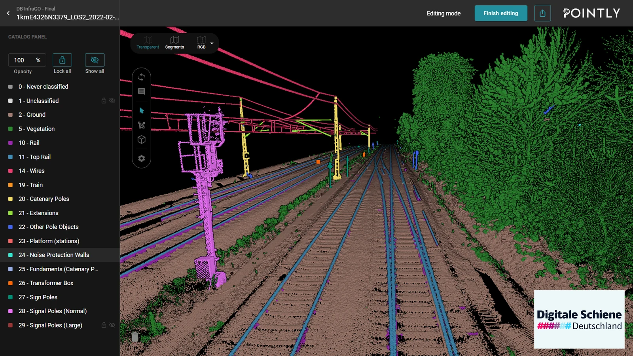
Task: Go back using the left arrow
Action: click(x=8, y=13)
